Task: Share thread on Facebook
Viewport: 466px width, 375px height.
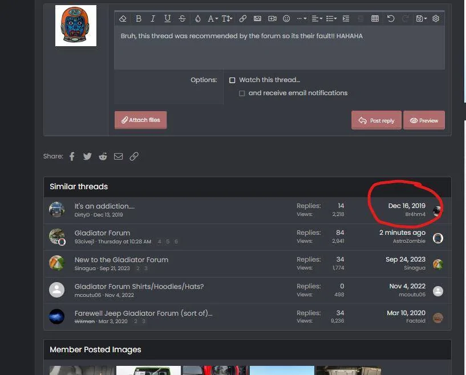Action: (72, 157)
